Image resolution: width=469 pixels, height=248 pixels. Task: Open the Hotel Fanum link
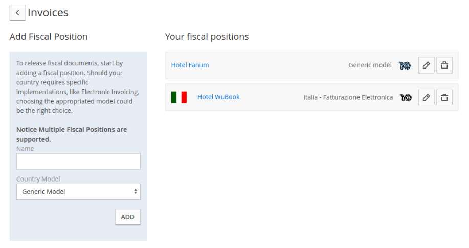(x=190, y=65)
